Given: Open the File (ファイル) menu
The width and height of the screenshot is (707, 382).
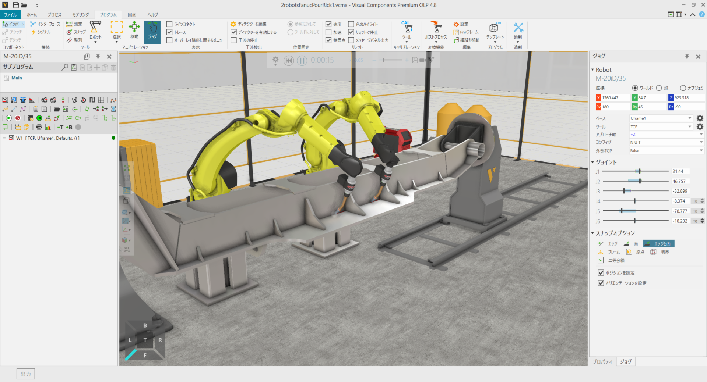Looking at the screenshot, I should point(10,15).
